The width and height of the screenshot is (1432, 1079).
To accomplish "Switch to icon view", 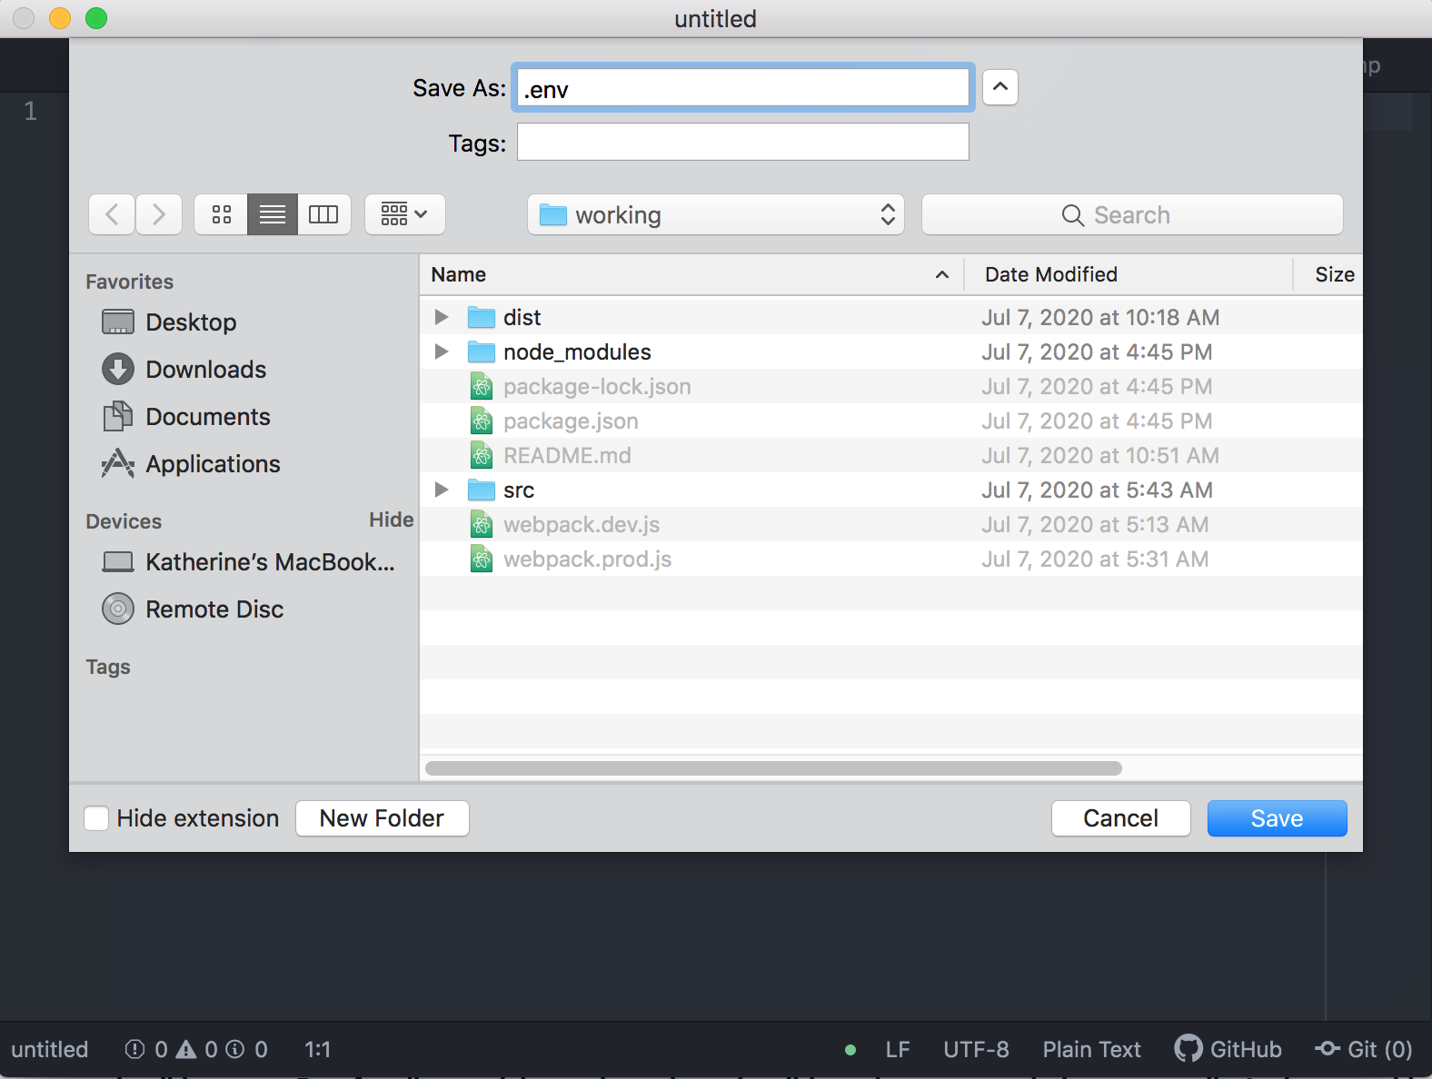I will pyautogui.click(x=221, y=214).
